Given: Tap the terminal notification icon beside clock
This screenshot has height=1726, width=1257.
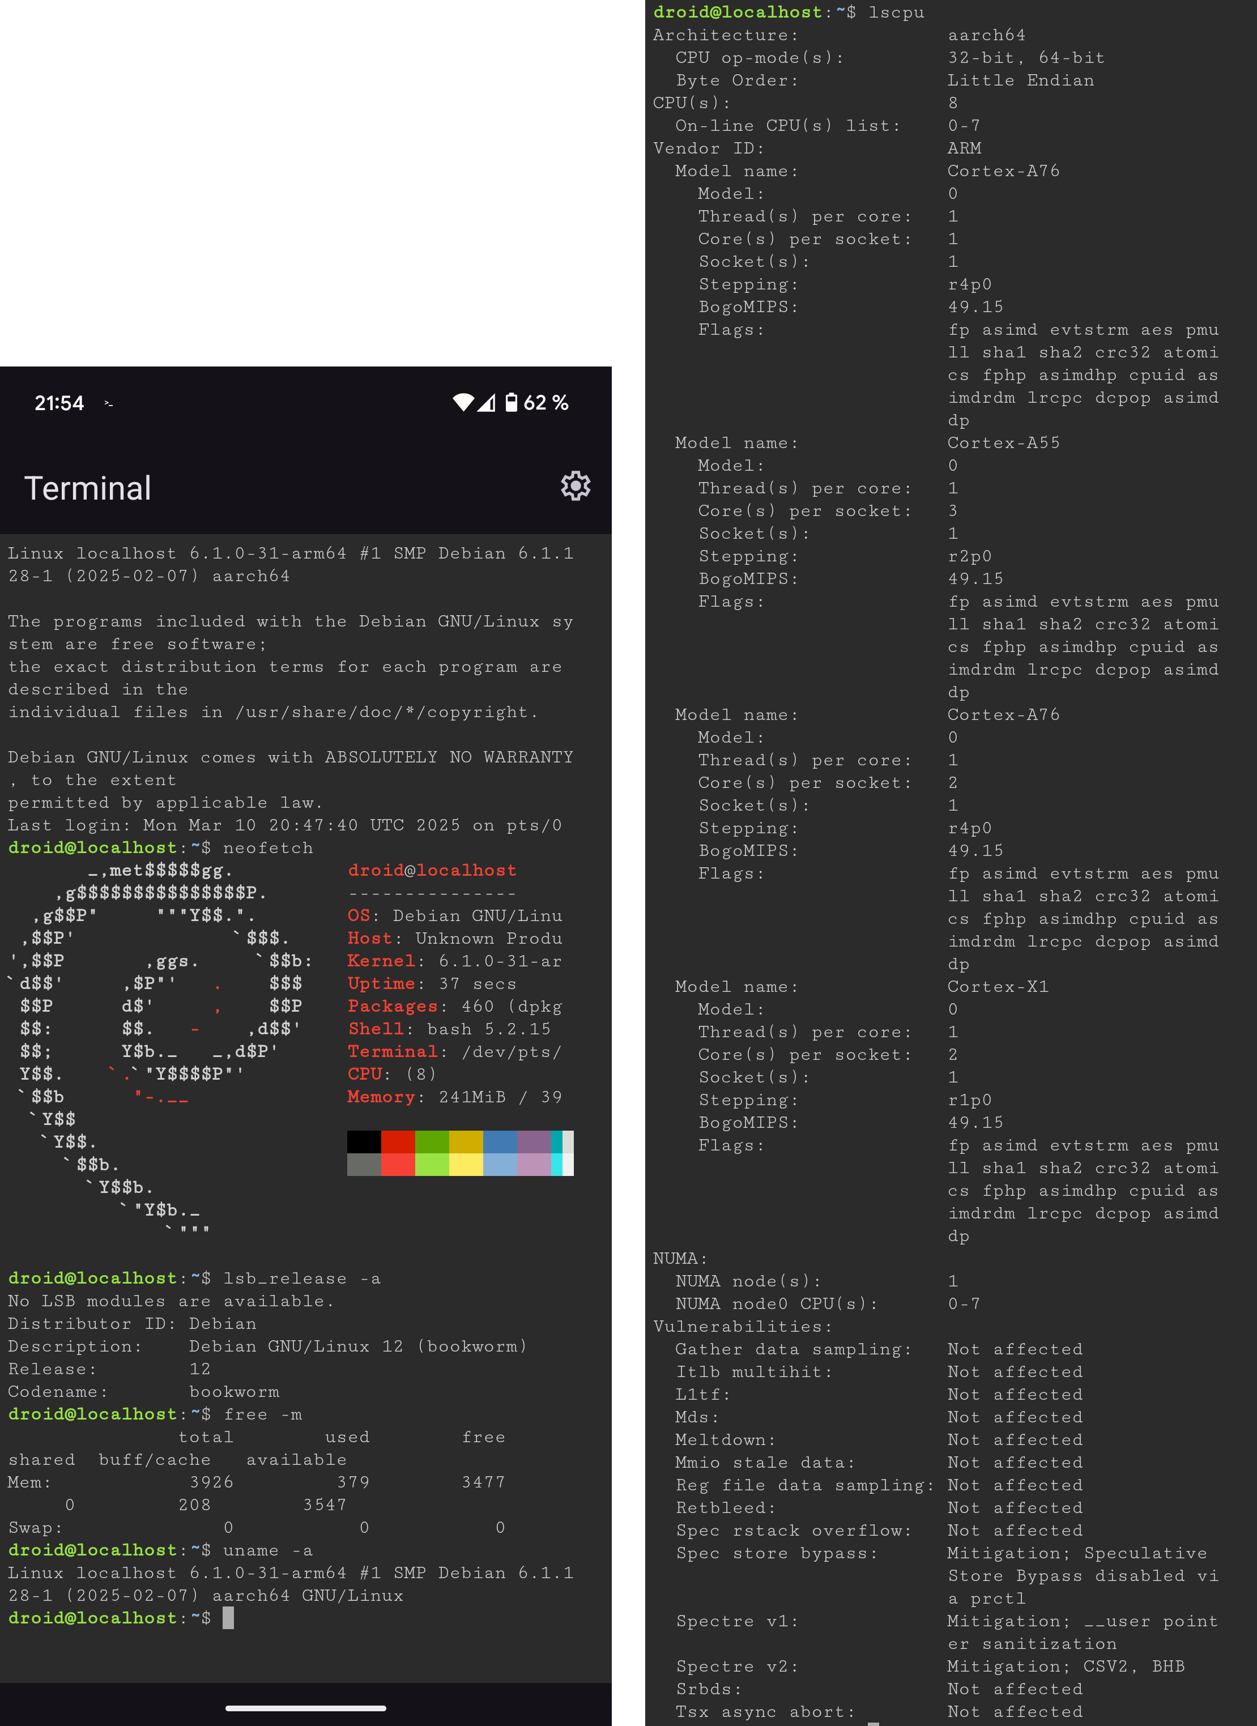Looking at the screenshot, I should point(109,403).
